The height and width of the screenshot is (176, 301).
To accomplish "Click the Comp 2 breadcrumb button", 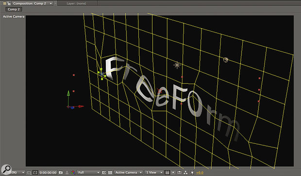I will pos(14,9).
